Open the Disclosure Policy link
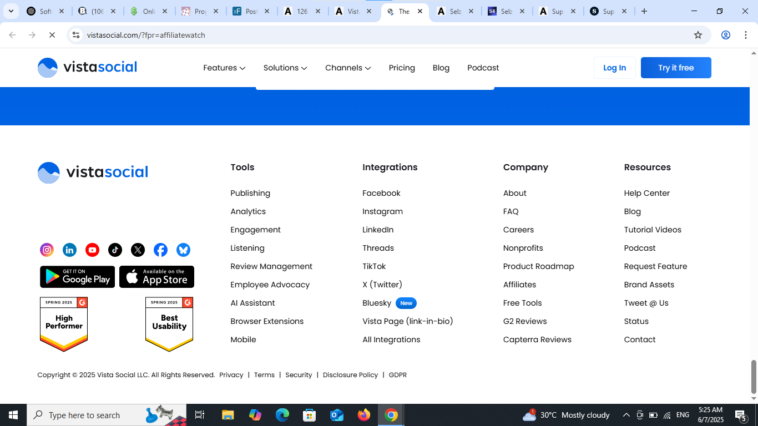758x426 pixels. [350, 375]
